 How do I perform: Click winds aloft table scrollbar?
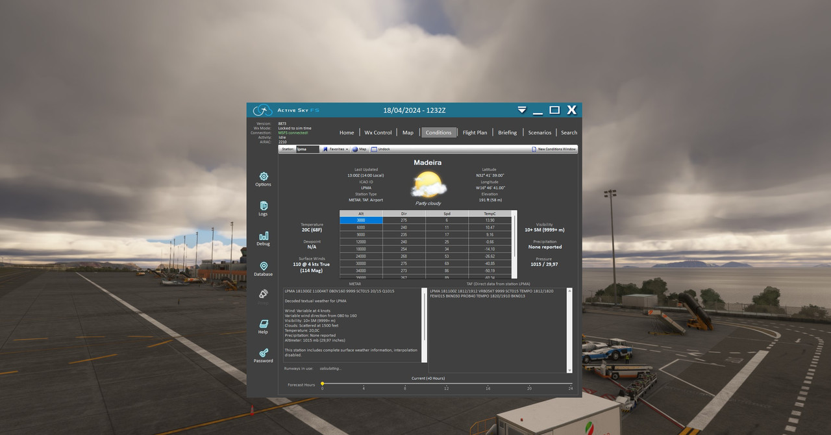coord(515,244)
